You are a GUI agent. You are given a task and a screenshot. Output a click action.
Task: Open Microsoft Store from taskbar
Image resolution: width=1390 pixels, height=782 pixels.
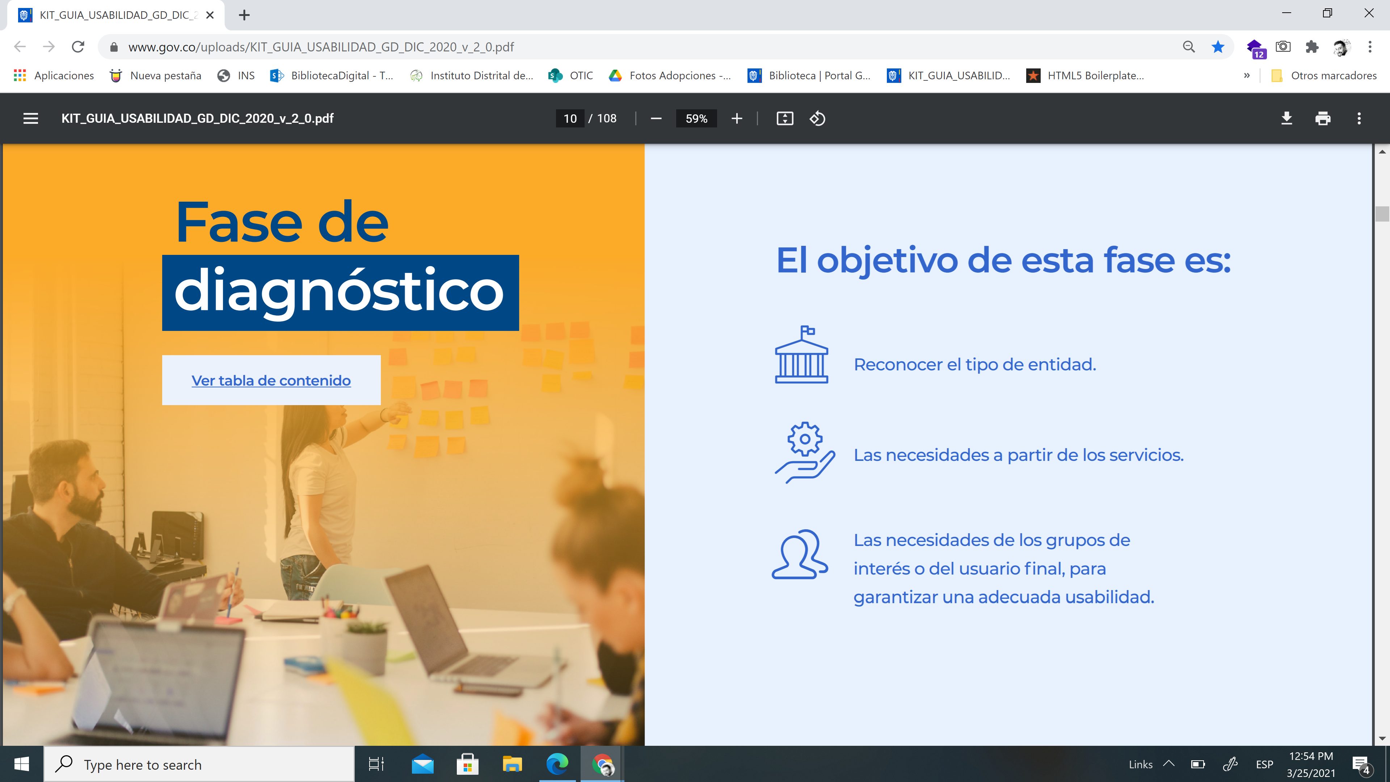467,764
